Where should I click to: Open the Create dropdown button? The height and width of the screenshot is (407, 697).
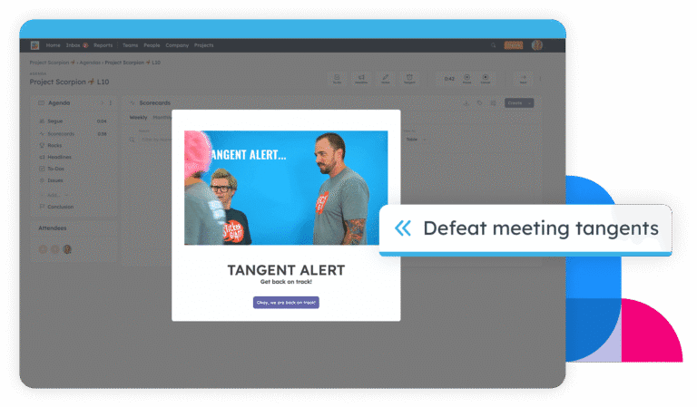[519, 103]
